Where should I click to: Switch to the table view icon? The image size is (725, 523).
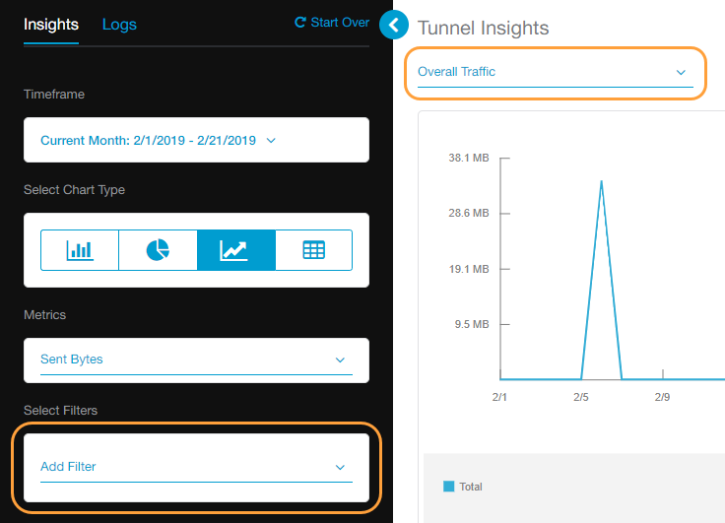coord(313,250)
